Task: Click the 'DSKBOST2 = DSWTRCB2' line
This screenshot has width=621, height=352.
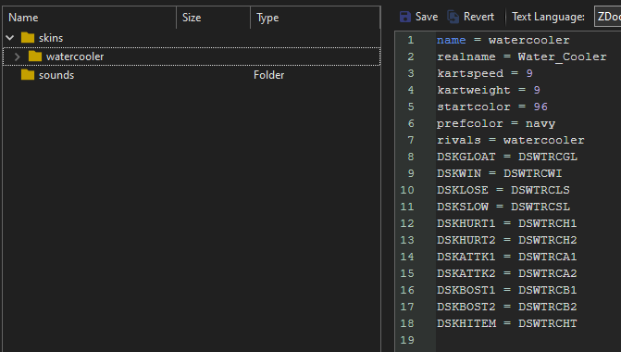Action: (x=507, y=307)
